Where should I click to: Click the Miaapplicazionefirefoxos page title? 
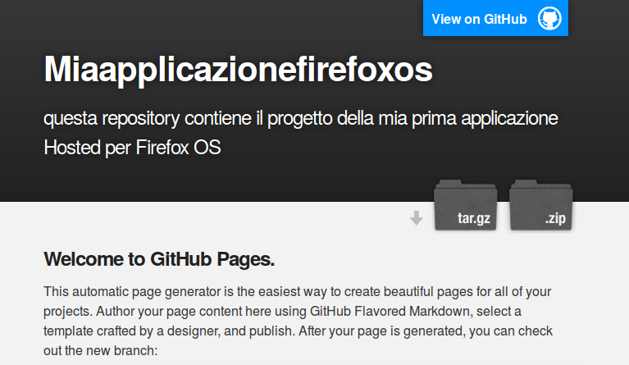pos(239,70)
